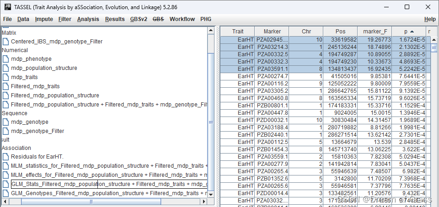Click the table vertical scrollbar thumb
439x207 pixels.
pyautogui.click(x=434, y=48)
